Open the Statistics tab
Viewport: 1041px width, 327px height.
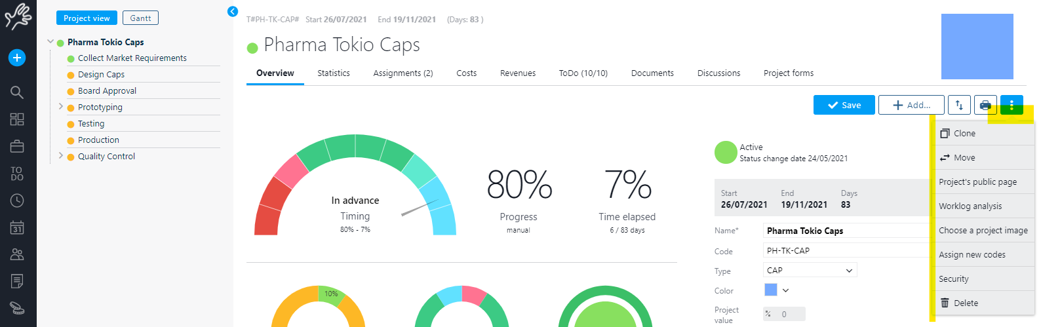pyautogui.click(x=333, y=73)
